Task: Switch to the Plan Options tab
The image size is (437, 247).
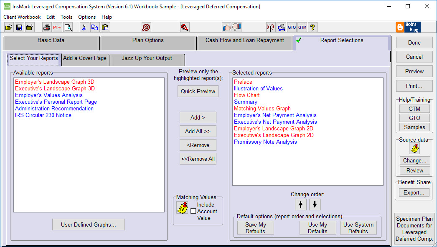Action: [x=147, y=40]
